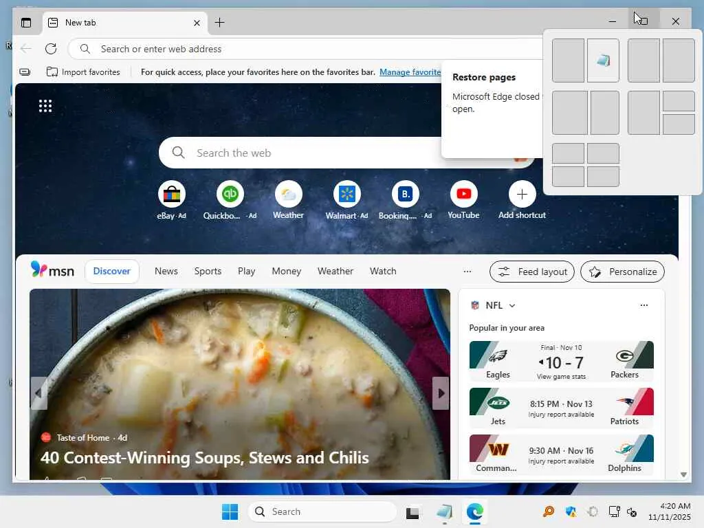Open a new tab with plus button
The width and height of the screenshot is (704, 528).
pyautogui.click(x=219, y=23)
